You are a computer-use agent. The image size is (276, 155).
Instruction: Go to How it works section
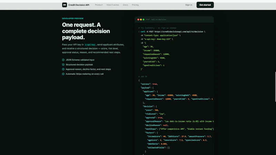[x=113, y=5]
